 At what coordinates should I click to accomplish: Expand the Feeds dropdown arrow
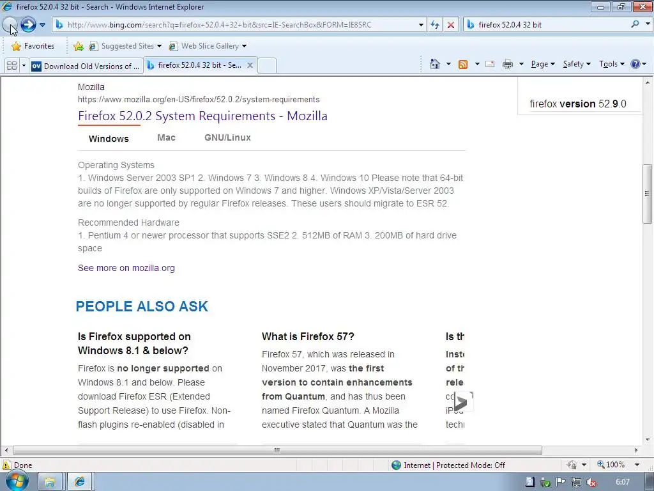click(476, 64)
